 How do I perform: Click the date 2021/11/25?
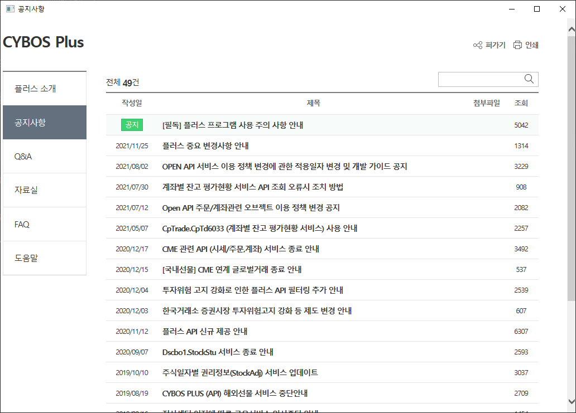tap(132, 146)
